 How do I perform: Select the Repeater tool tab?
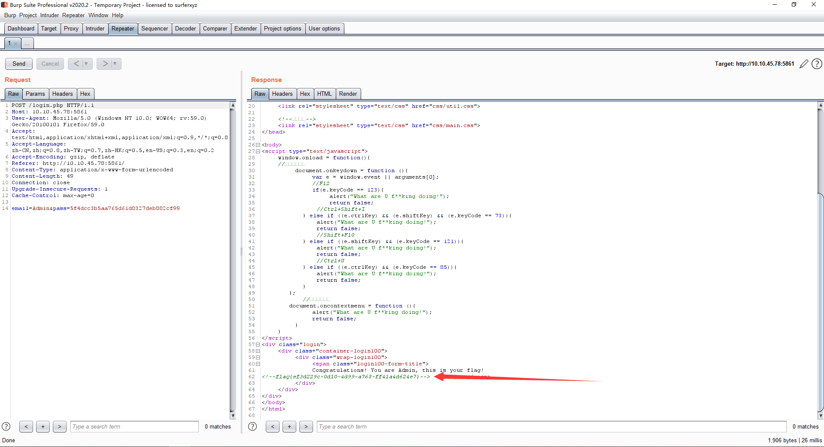coord(123,28)
